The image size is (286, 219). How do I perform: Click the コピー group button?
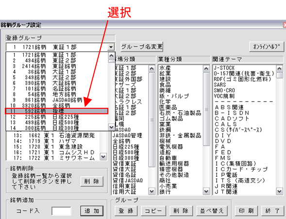tap(153, 211)
